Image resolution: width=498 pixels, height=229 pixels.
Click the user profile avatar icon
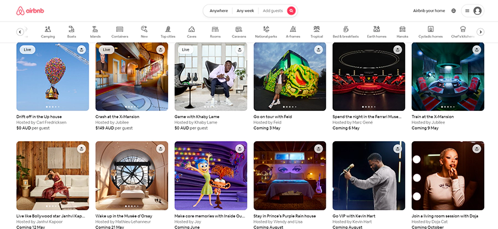(x=477, y=11)
